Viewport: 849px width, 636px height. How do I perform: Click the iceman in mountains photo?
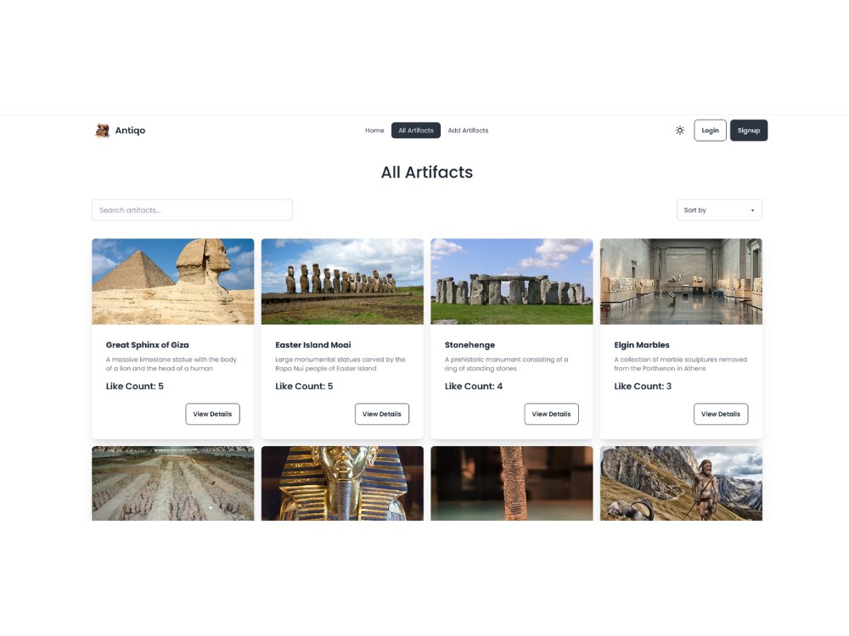681,483
